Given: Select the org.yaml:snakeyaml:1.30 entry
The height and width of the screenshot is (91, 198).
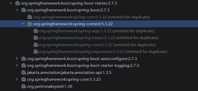Looking at the screenshot, I should [50, 86].
